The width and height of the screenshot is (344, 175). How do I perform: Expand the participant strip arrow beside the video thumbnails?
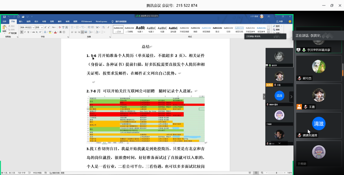[x=264, y=97]
